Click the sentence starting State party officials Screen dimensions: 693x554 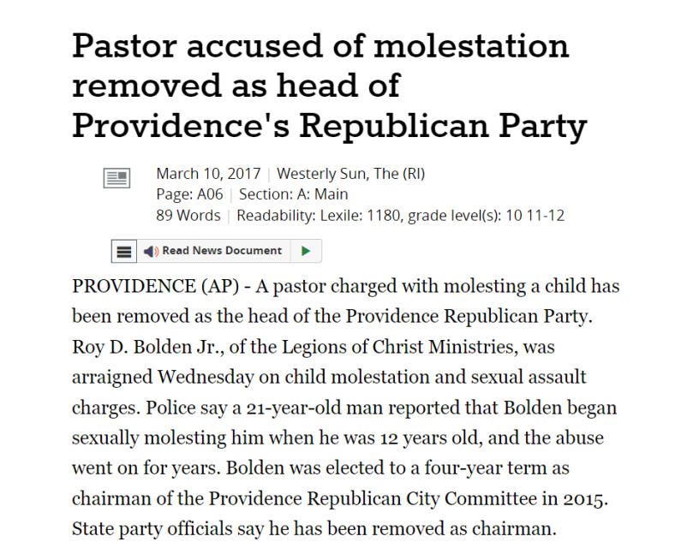pos(314,529)
